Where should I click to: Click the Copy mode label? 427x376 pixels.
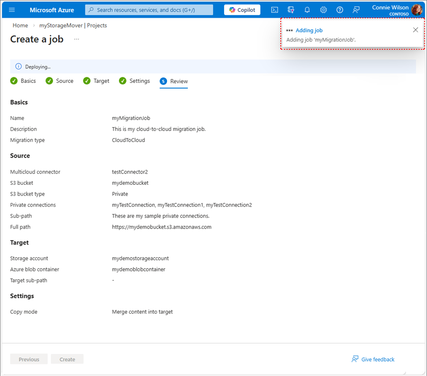click(x=23, y=312)
